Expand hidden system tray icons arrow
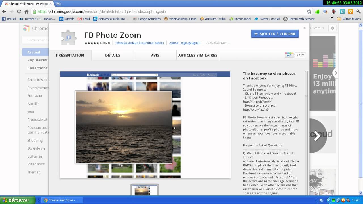The image size is (363, 204). tap(329, 200)
